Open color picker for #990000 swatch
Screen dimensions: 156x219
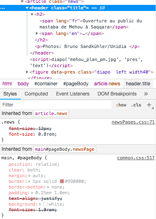tap(62, 181)
